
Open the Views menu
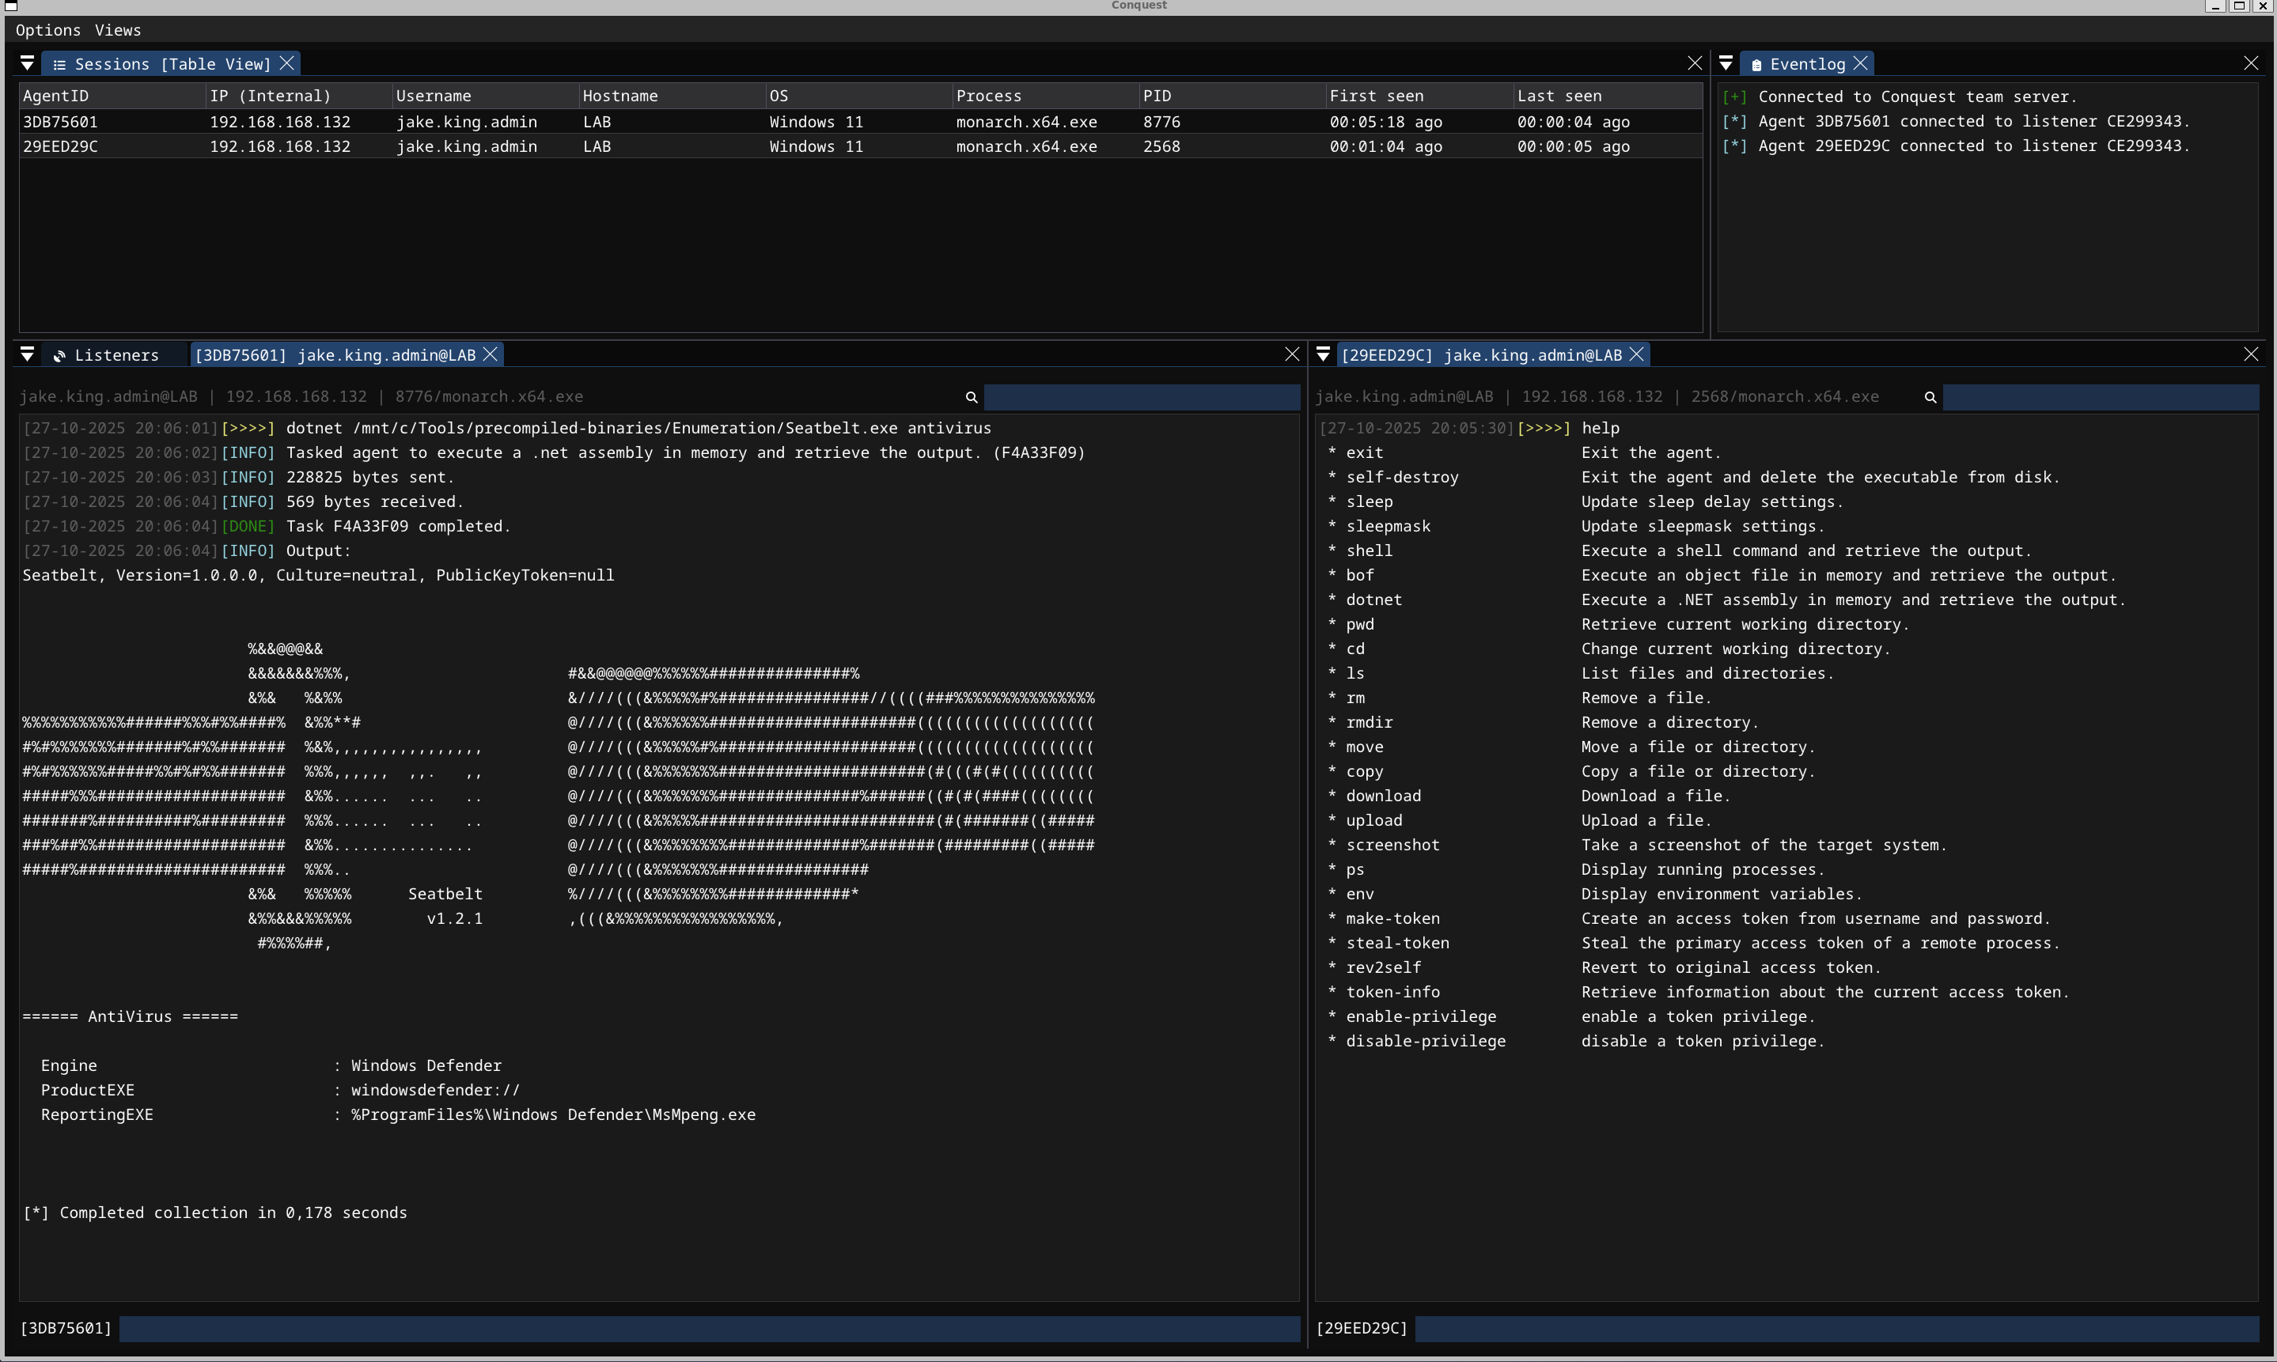click(x=119, y=30)
